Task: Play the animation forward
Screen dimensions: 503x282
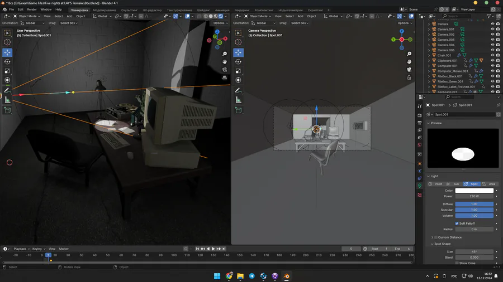Action: pos(213,249)
